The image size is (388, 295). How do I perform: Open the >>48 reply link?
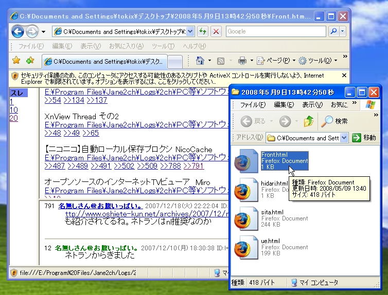52,133
